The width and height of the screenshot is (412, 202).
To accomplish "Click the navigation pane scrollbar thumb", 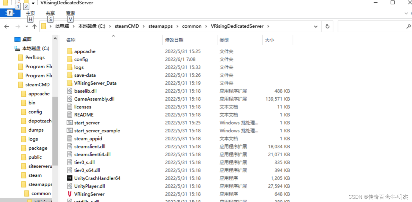I will (x=55, y=131).
